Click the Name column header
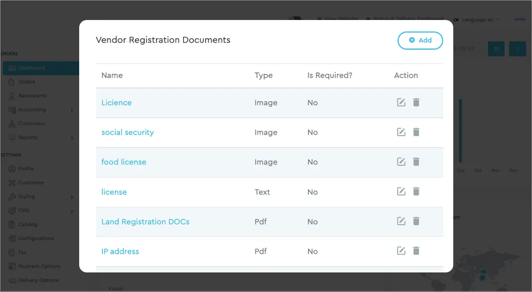This screenshot has height=292, width=532. [x=112, y=76]
